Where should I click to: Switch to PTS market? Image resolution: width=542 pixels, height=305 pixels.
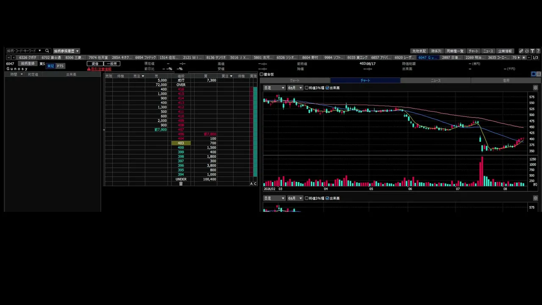pos(60,66)
